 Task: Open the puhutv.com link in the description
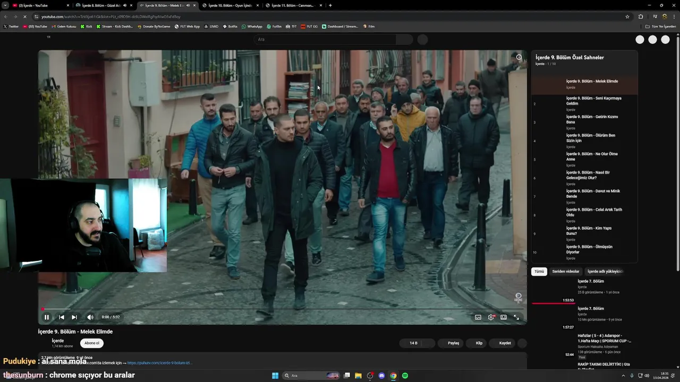(x=160, y=363)
